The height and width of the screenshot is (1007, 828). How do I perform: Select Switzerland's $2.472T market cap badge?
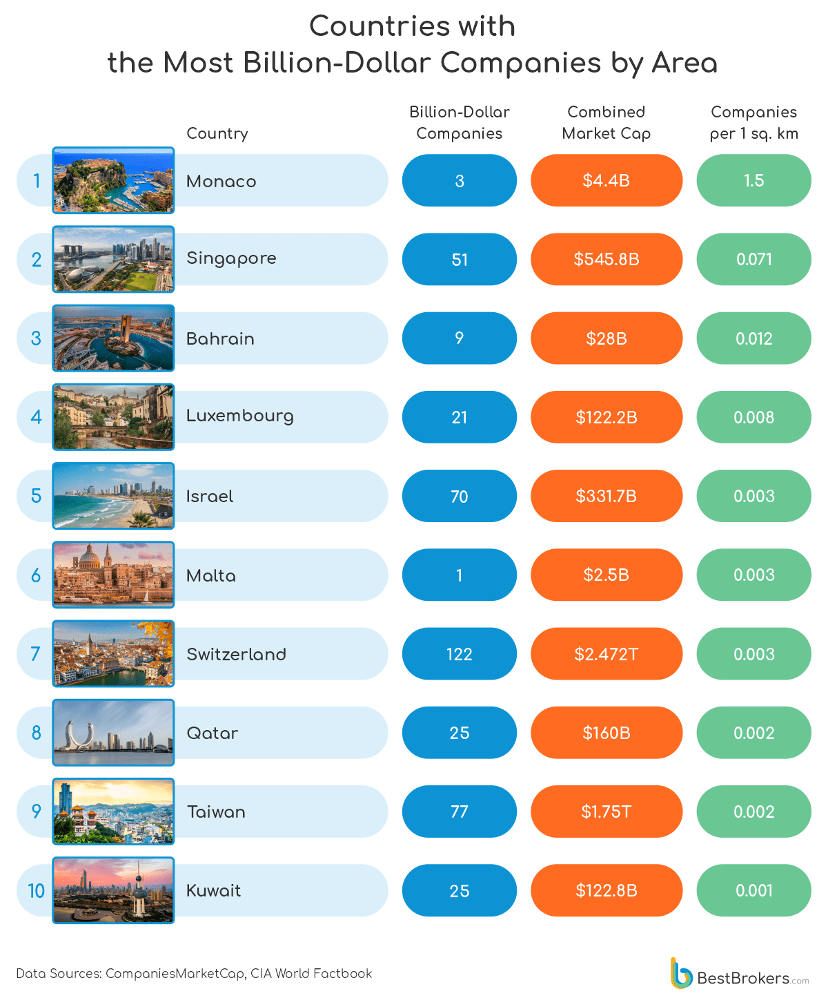coord(607,654)
